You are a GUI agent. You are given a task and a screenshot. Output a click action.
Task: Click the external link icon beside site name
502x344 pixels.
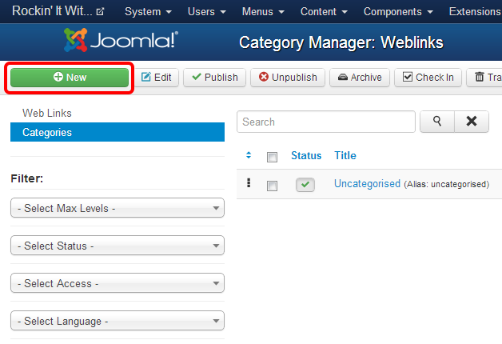pyautogui.click(x=100, y=12)
